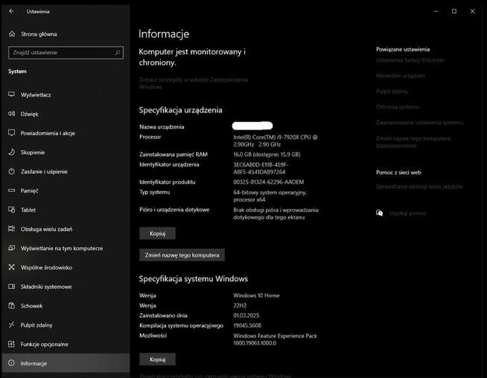Click the Nazwa urządzenia label
Screen dimensions: 487x378
[162, 126]
